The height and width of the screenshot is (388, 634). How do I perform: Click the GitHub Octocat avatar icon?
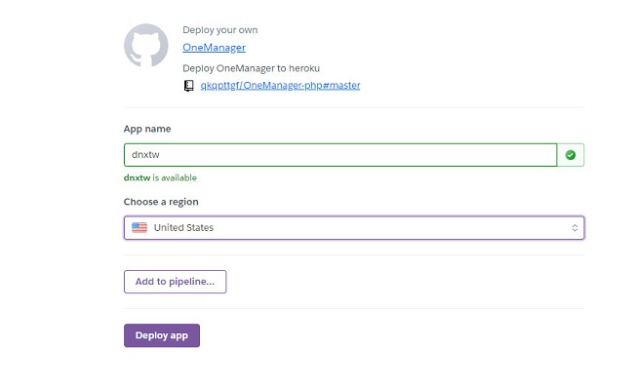click(146, 45)
